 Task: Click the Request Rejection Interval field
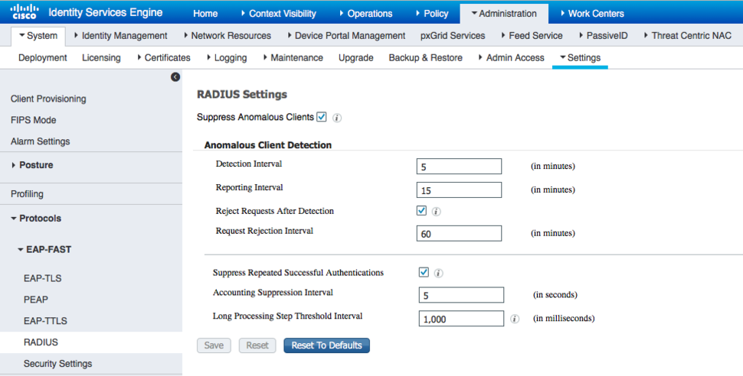pyautogui.click(x=459, y=234)
